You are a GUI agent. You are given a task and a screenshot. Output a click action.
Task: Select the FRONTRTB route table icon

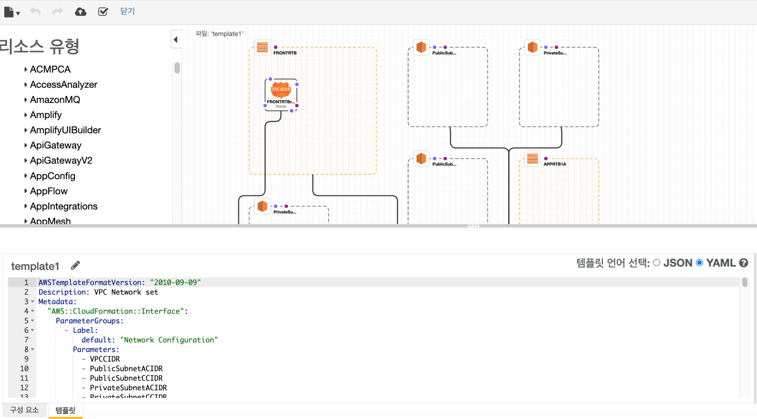click(x=262, y=47)
